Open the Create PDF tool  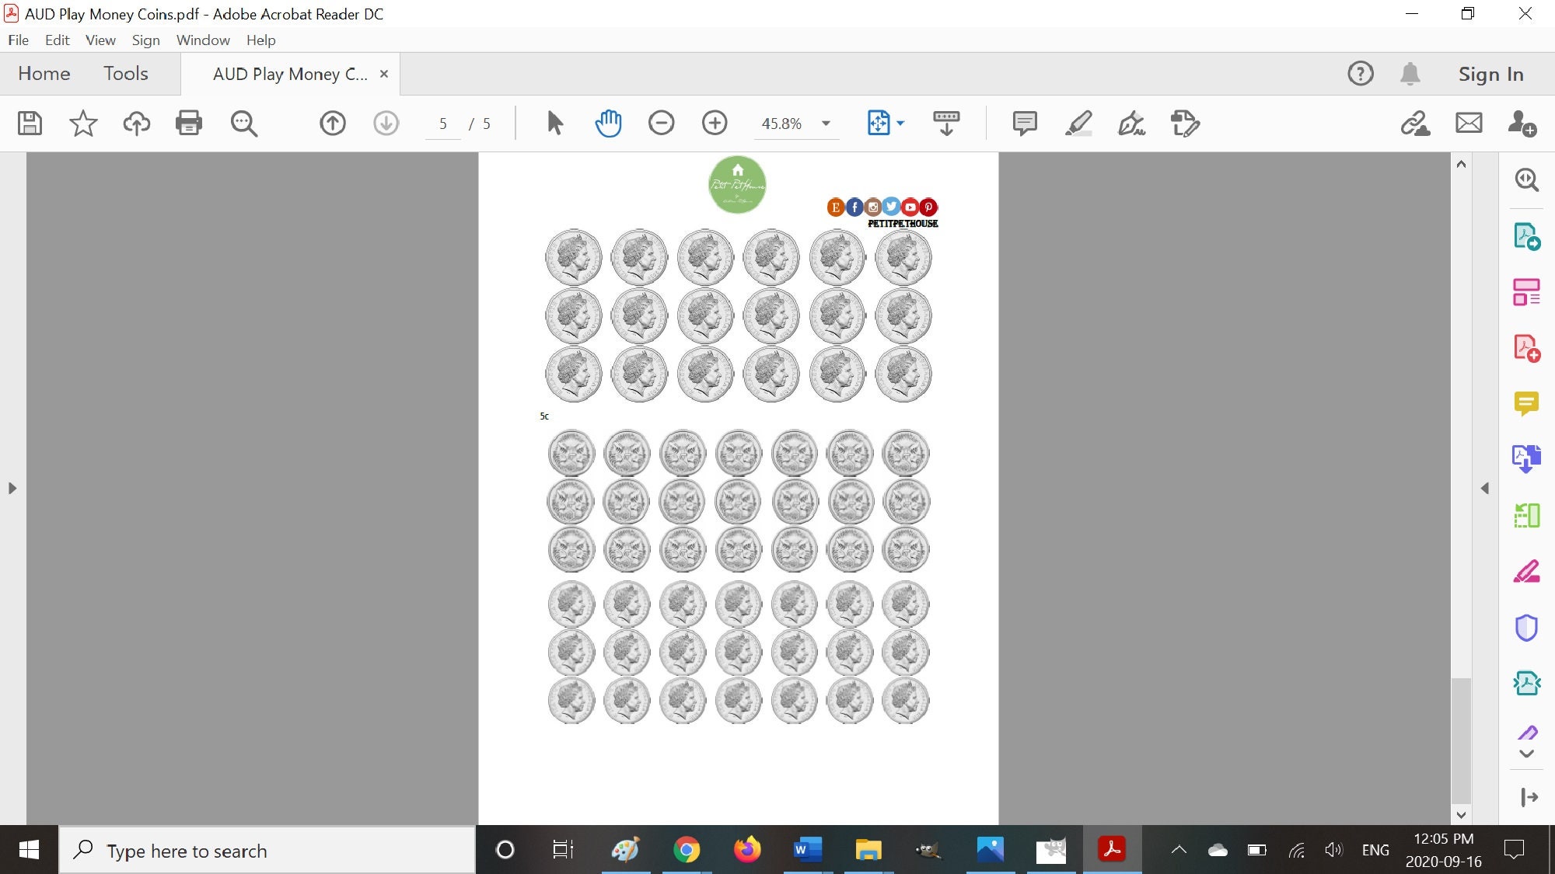coord(1525,348)
